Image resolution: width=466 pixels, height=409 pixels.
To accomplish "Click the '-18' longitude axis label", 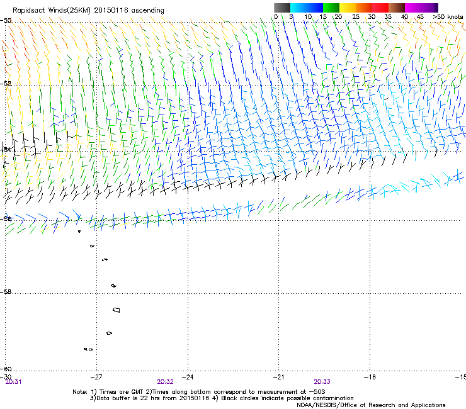I will tap(370, 377).
